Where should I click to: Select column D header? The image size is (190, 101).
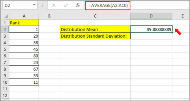(x=151, y=16)
